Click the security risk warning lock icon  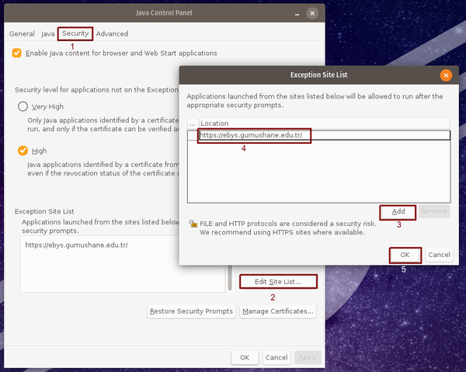click(x=192, y=223)
